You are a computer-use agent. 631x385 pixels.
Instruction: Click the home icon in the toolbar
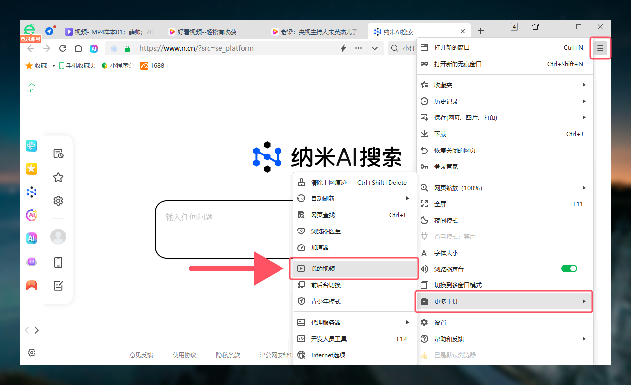pyautogui.click(x=78, y=48)
